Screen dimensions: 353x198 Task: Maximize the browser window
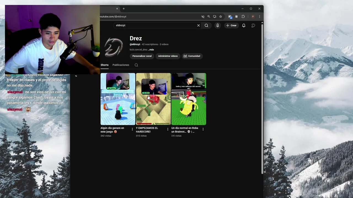point(251,9)
